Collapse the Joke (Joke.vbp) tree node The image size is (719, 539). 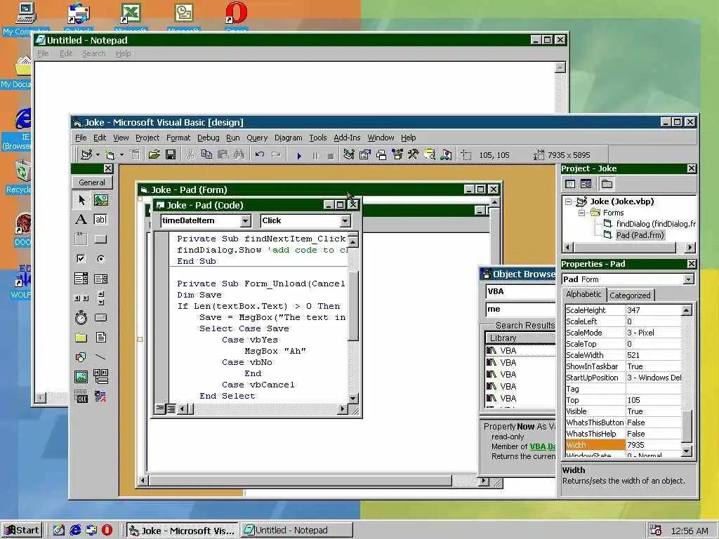569,201
